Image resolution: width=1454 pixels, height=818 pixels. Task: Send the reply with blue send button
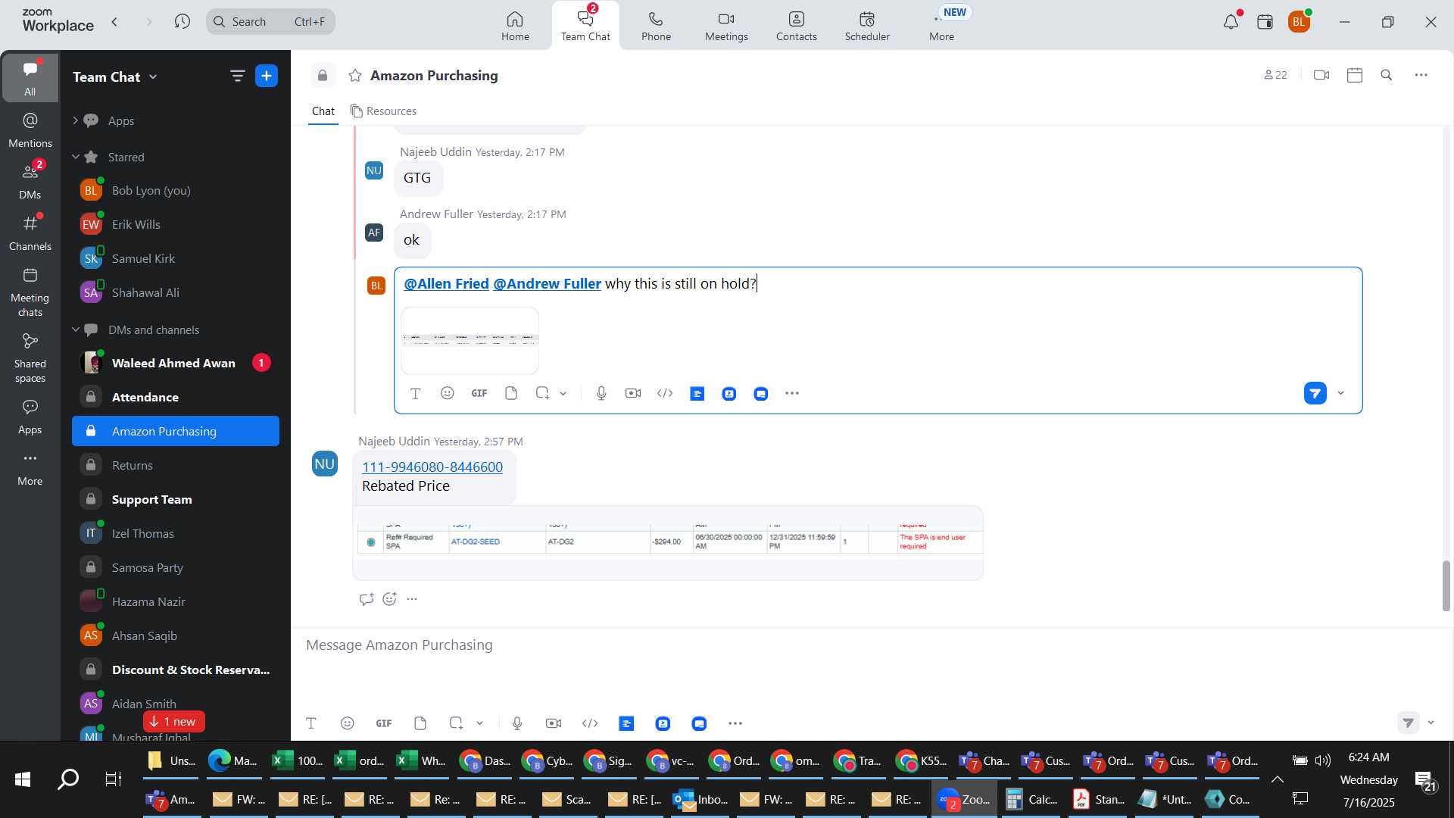click(1315, 393)
